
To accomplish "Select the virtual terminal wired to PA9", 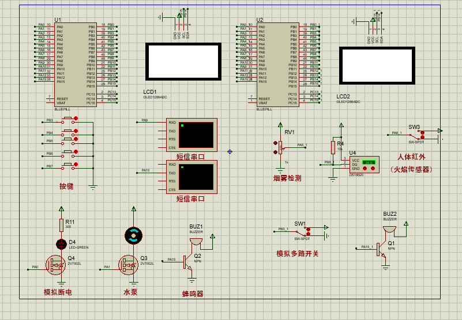I will (192, 135).
